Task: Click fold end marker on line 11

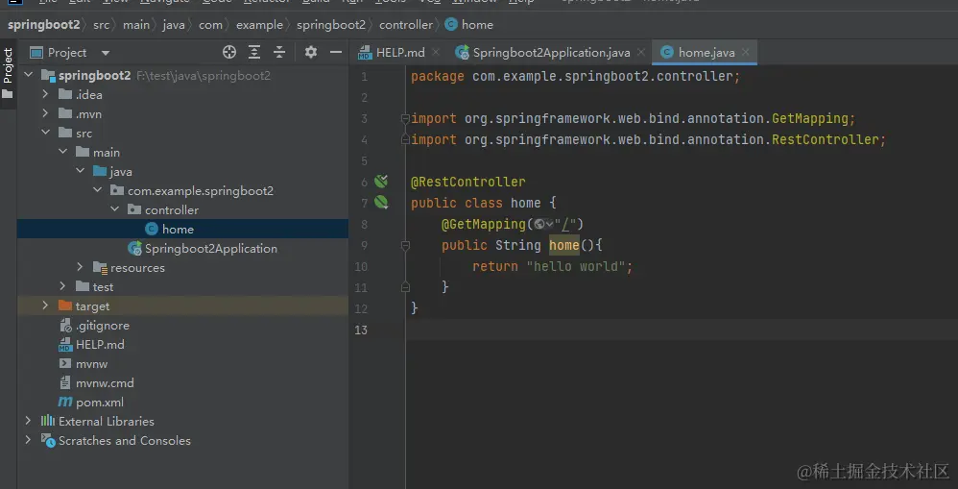Action: click(404, 286)
